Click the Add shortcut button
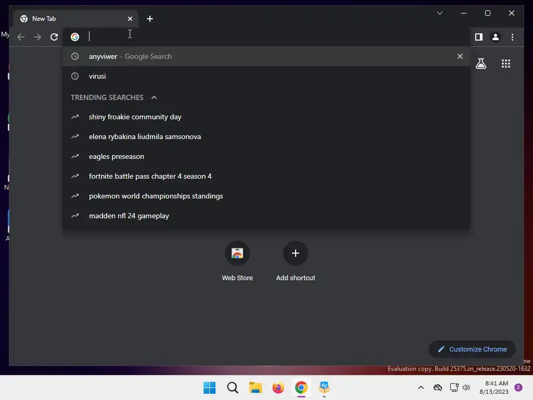Image resolution: width=533 pixels, height=400 pixels. tap(296, 261)
